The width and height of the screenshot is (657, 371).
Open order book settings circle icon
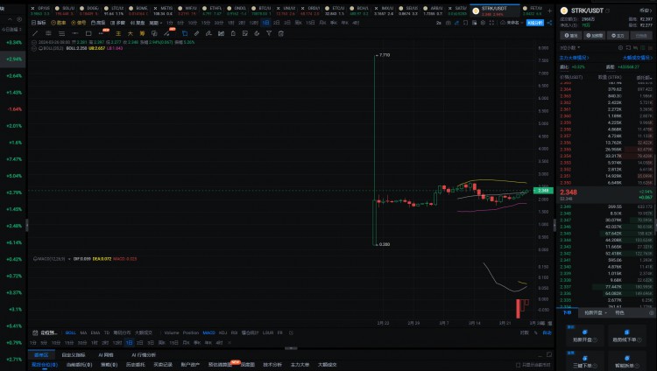620,48
